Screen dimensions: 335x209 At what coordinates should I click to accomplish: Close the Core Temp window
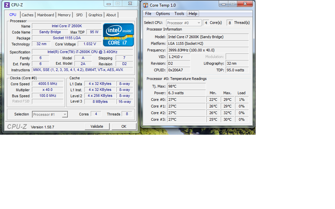[x=245, y=4]
